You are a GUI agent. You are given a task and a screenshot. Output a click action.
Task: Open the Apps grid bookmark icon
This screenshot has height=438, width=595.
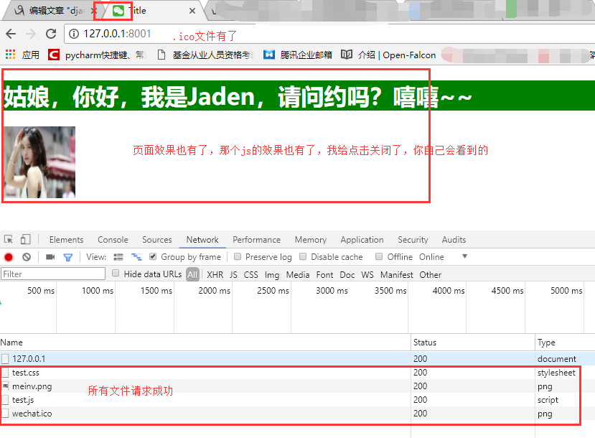point(10,55)
